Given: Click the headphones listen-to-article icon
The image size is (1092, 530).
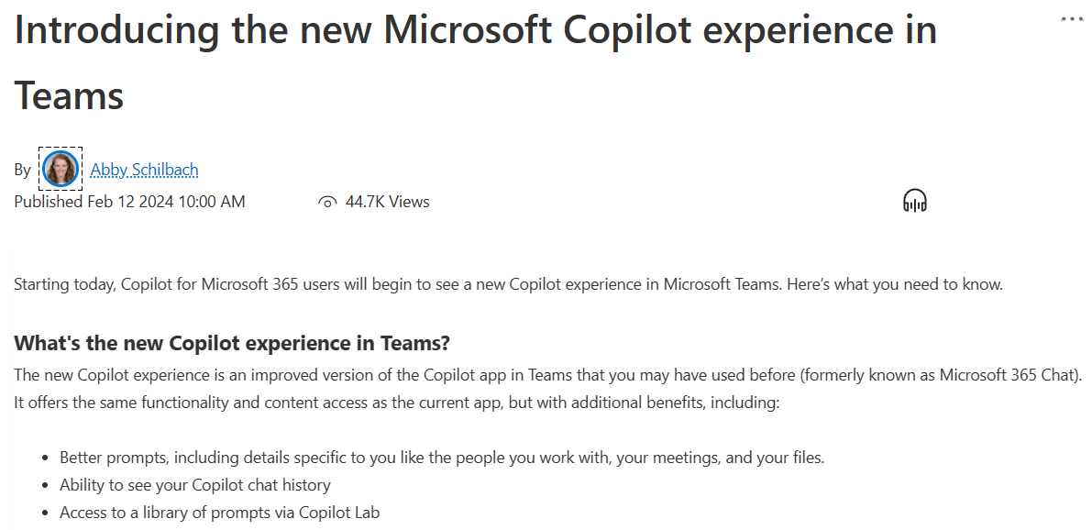Looking at the screenshot, I should pos(914,201).
